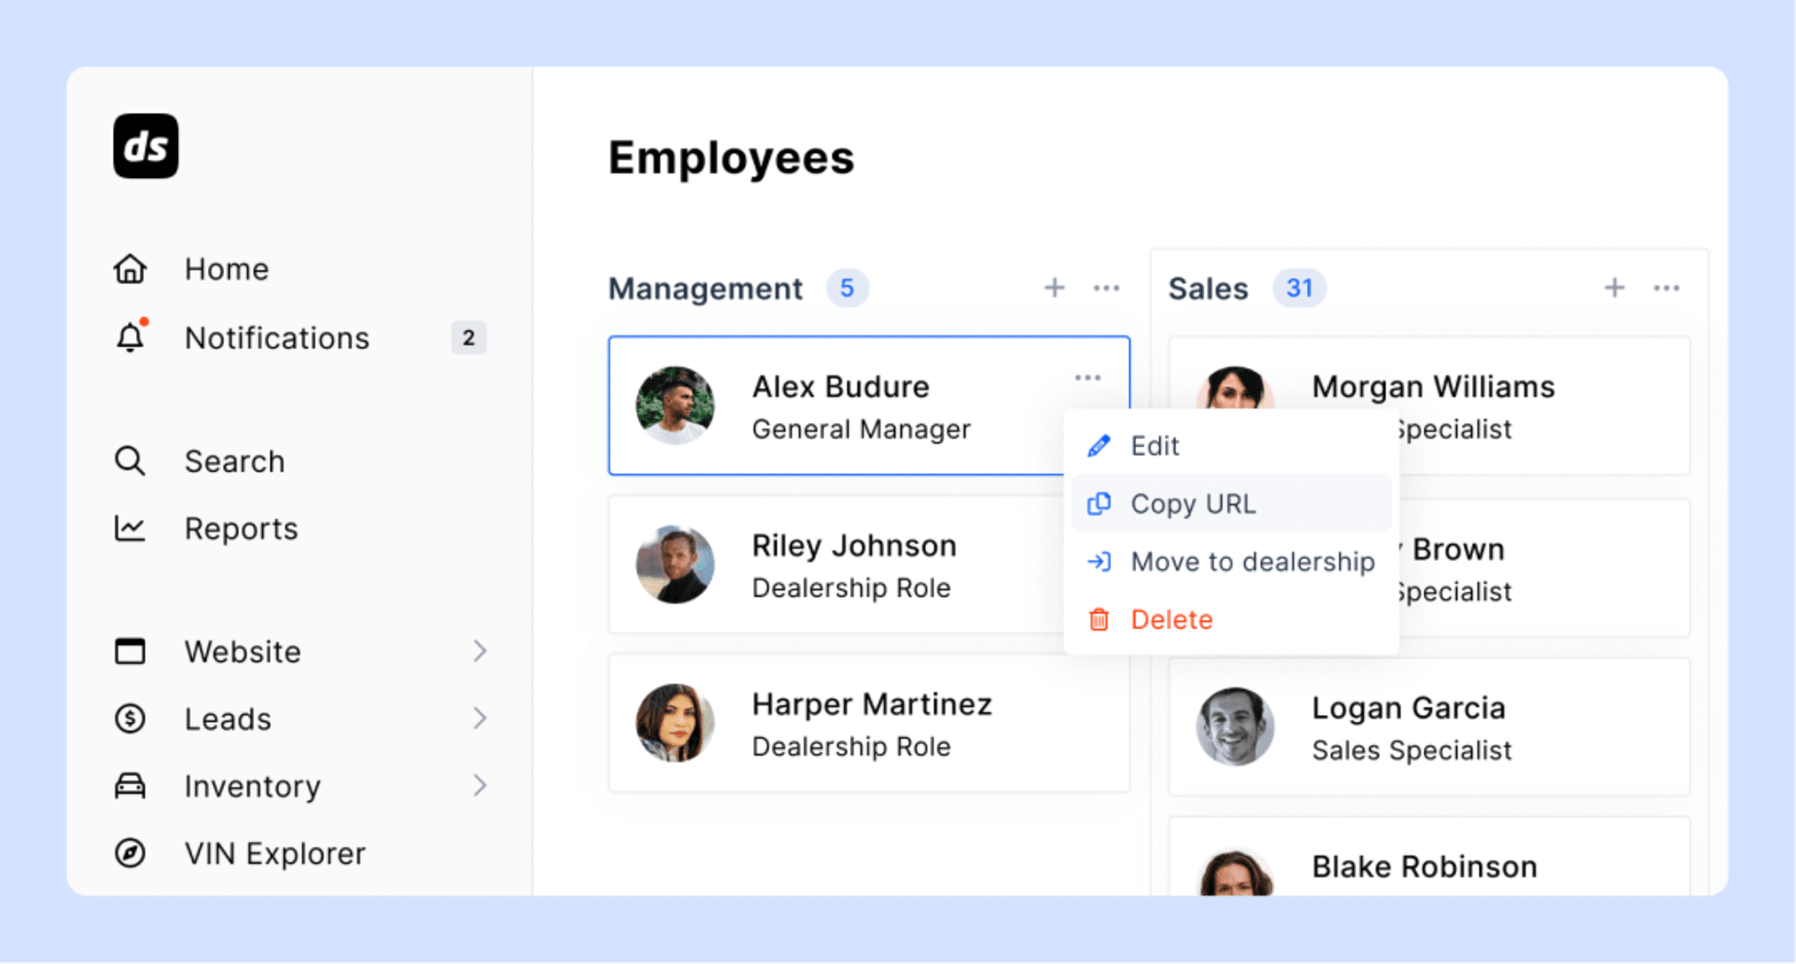Image resolution: width=1796 pixels, height=964 pixels.
Task: Choose Copy URL from the menu
Action: click(x=1231, y=503)
